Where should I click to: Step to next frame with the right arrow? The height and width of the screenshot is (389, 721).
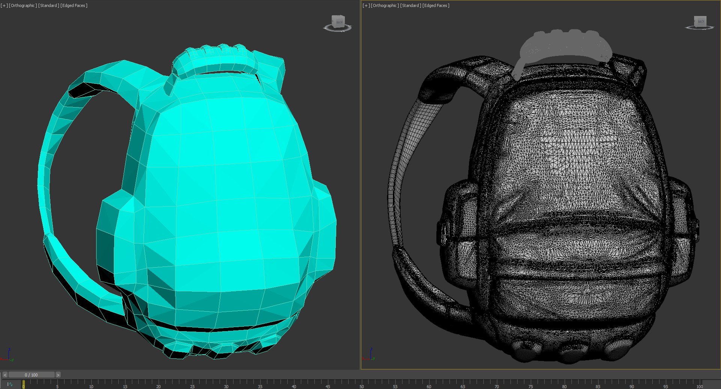coord(58,375)
